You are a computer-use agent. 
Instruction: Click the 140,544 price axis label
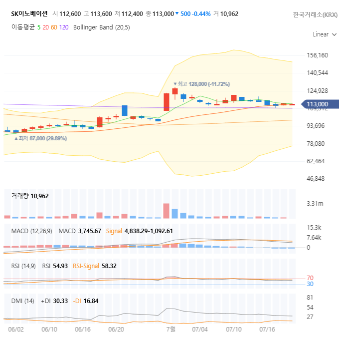tap(317, 73)
